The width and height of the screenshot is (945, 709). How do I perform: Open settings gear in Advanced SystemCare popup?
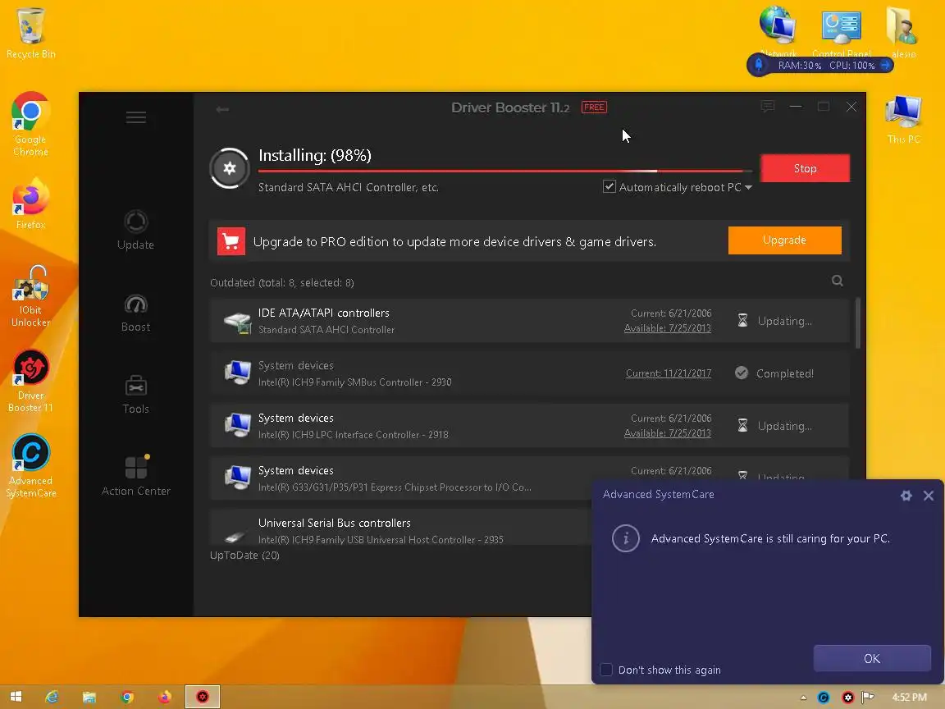(906, 496)
